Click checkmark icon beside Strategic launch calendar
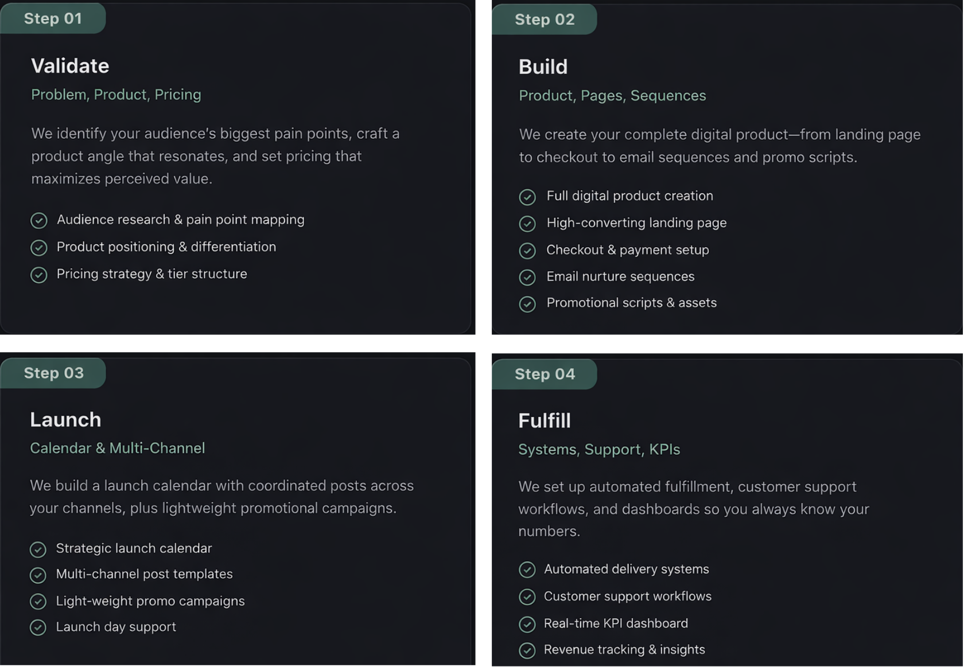 (38, 549)
